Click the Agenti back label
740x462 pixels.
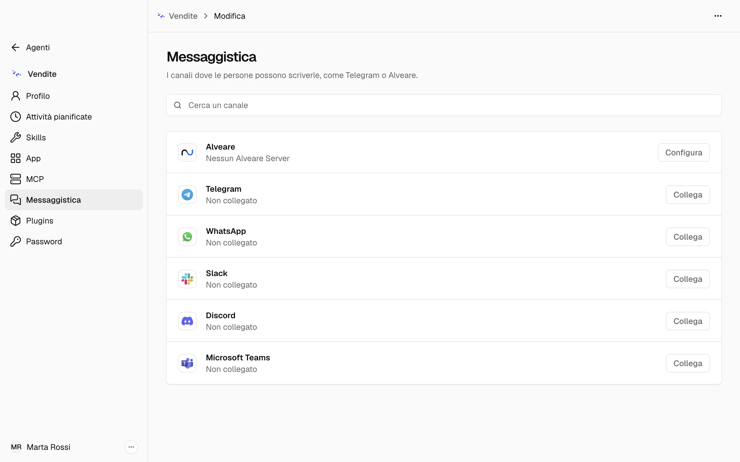click(x=38, y=47)
